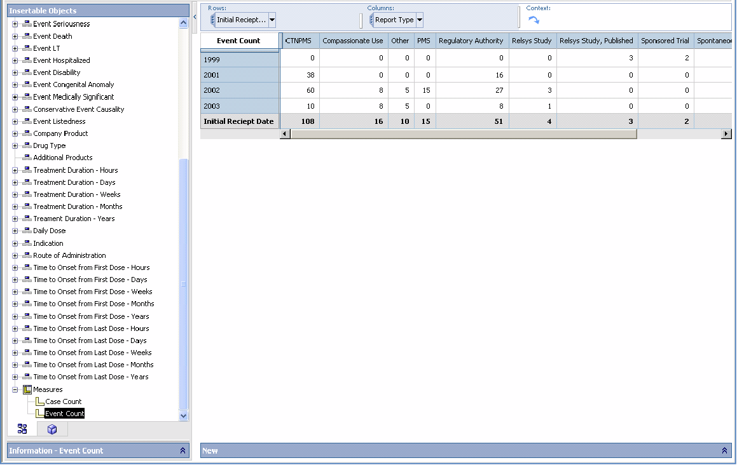Click the tree vertical scrollbar thumb

pyautogui.click(x=183, y=284)
